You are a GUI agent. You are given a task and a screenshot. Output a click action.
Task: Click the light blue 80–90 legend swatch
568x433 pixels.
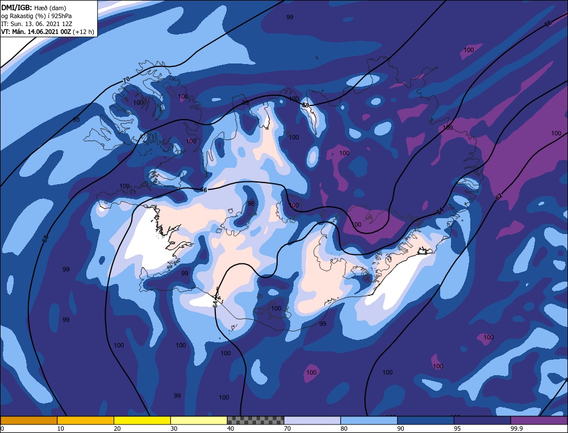369,420
